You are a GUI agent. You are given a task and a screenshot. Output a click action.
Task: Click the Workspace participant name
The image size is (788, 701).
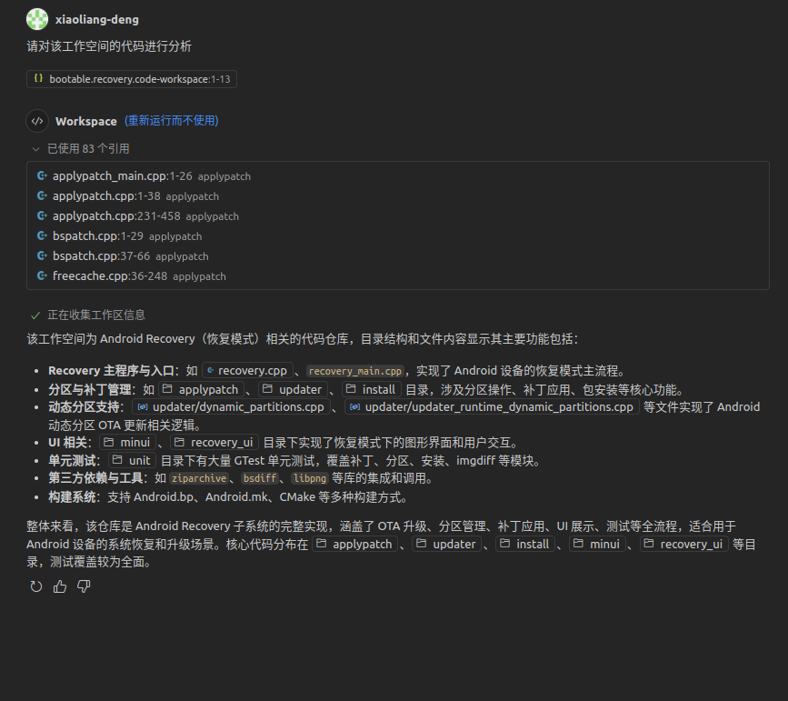[86, 121]
